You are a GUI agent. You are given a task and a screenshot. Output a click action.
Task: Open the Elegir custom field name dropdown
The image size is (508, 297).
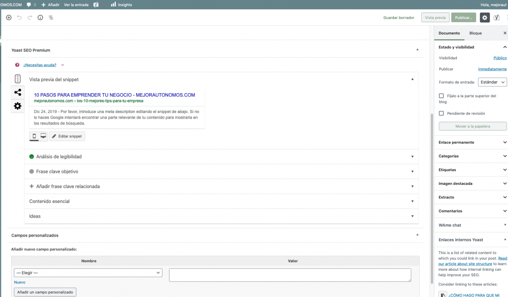(88, 273)
